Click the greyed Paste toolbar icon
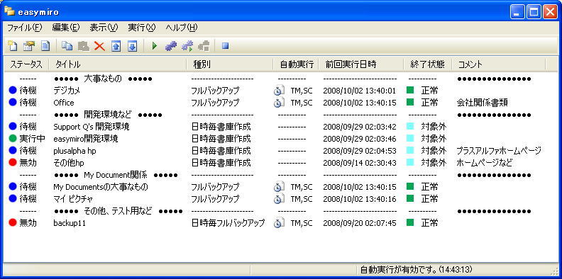This screenshot has width=562, height=279. point(84,46)
